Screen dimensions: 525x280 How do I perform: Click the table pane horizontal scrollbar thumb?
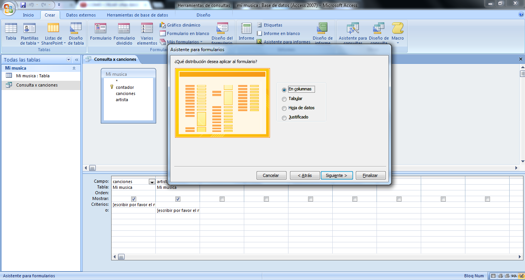92,168
